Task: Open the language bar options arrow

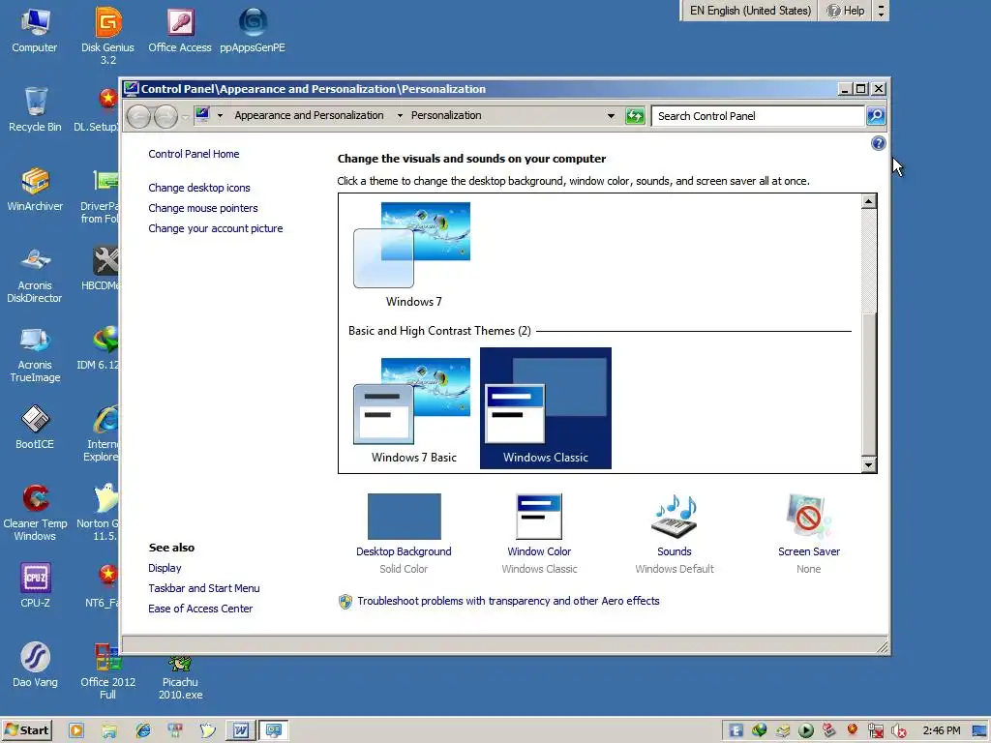Action: point(881,11)
